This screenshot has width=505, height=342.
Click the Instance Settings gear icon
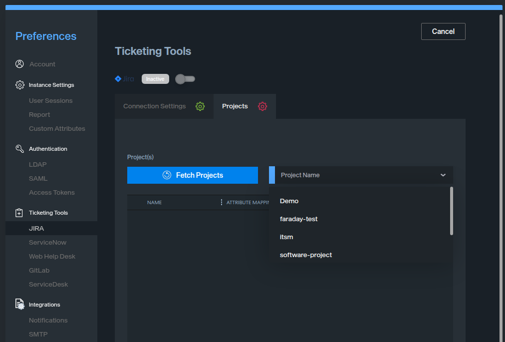coord(19,85)
